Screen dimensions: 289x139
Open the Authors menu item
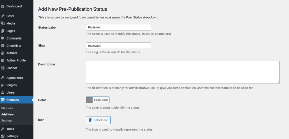pyautogui.click(x=12, y=53)
